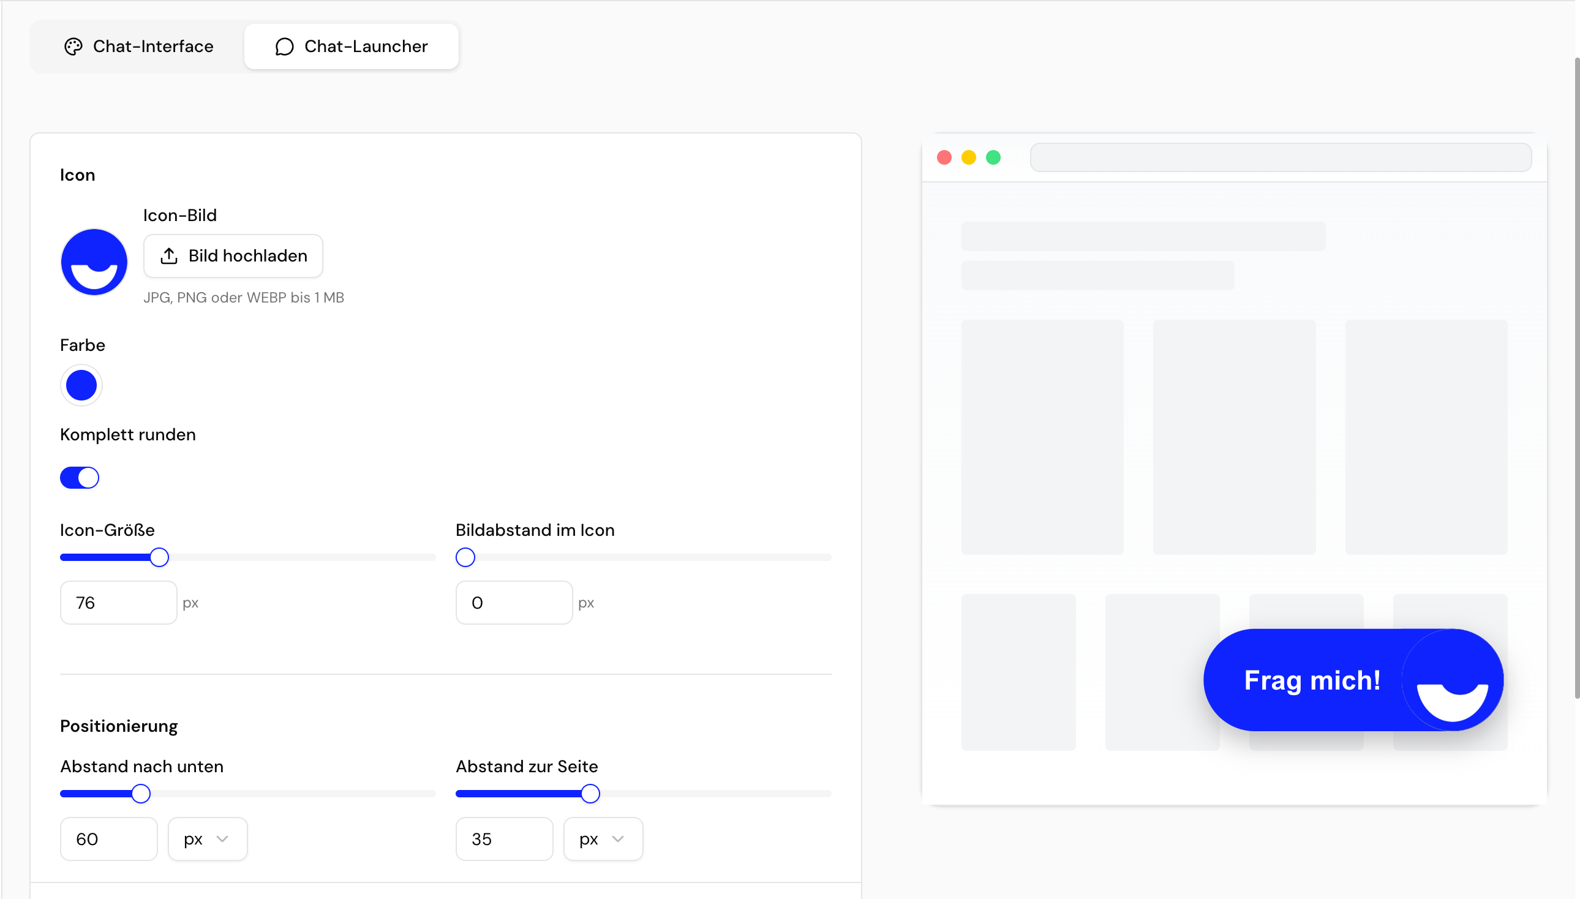Click the yellow dot in preview browser
1580x899 pixels.
coord(968,157)
